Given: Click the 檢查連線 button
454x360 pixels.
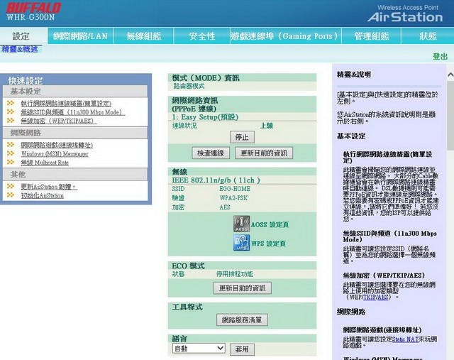Looking at the screenshot, I should coord(211,153).
